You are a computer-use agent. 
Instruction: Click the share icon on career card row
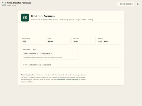(23, 65)
